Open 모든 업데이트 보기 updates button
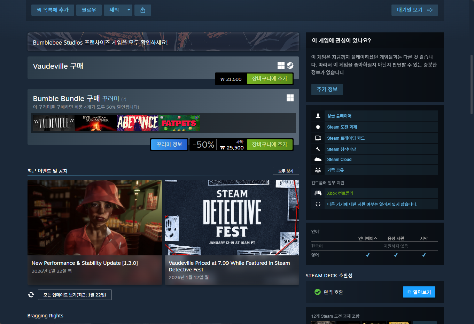474x324 pixels. (75, 295)
